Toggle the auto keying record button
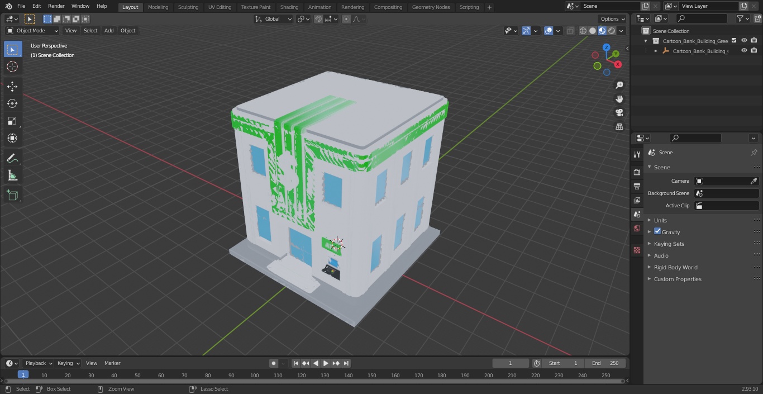This screenshot has width=763, height=394. point(274,363)
